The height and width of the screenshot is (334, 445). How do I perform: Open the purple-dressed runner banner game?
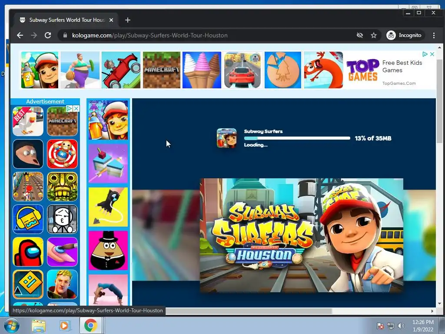click(x=80, y=70)
